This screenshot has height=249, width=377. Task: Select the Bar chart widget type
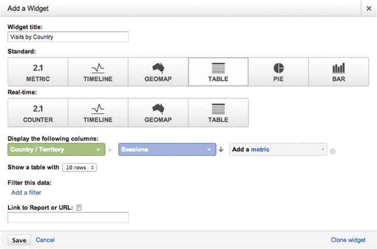(339, 72)
